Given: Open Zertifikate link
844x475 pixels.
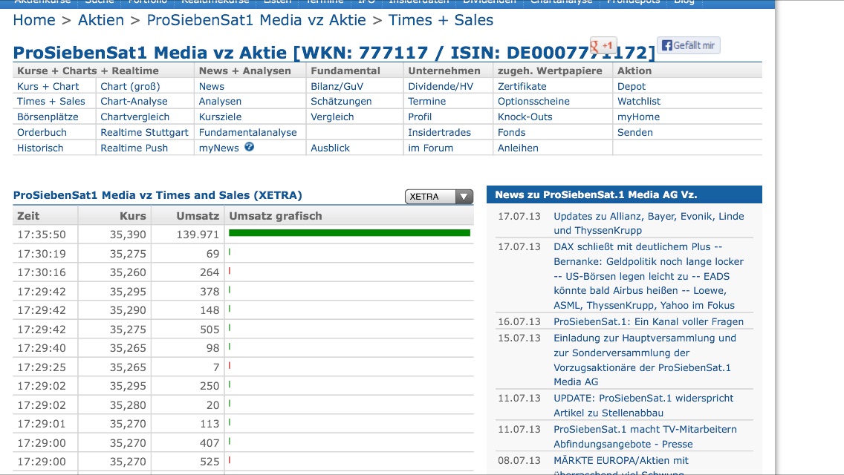Looking at the screenshot, I should (x=522, y=86).
